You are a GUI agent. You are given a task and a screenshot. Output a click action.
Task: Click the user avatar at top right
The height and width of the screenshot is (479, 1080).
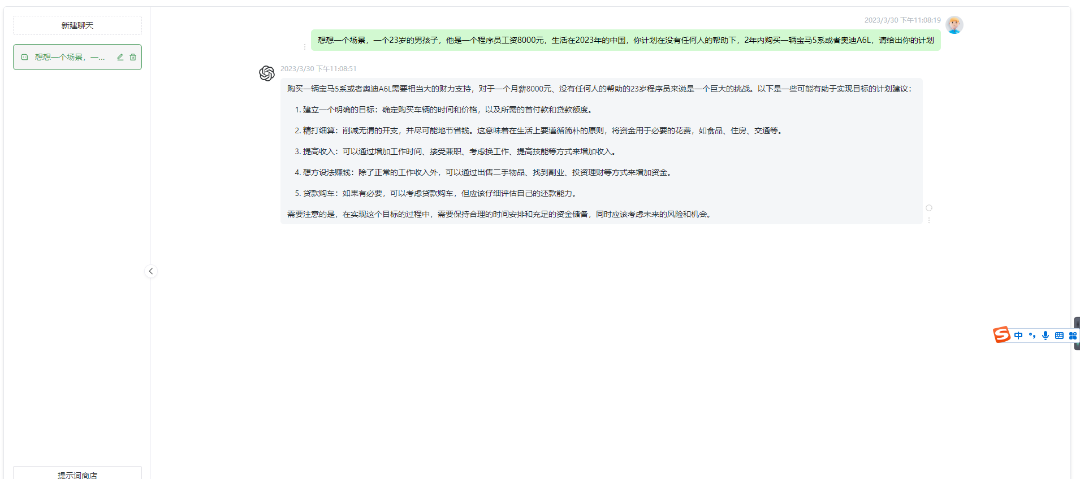point(954,25)
